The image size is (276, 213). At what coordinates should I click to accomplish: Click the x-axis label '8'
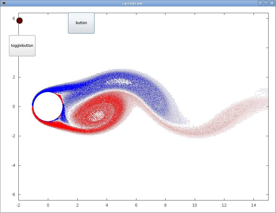pyautogui.click(x=165, y=205)
